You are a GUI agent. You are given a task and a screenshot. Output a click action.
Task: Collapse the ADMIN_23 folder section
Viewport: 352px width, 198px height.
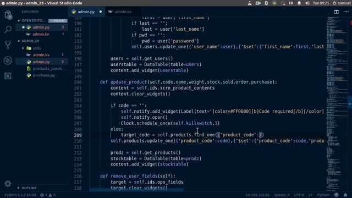click(30, 41)
